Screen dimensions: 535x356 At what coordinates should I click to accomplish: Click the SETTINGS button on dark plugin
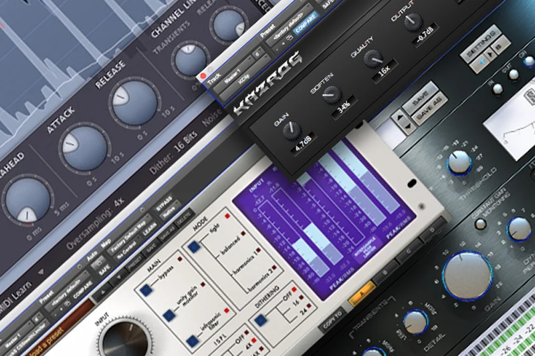tap(481, 43)
